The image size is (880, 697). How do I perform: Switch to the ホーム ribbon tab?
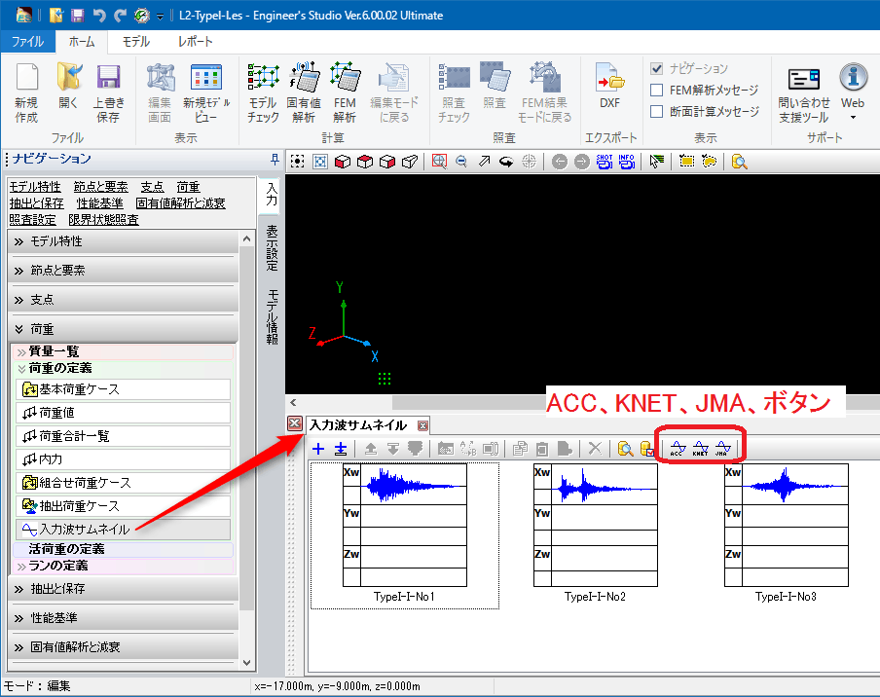[82, 42]
